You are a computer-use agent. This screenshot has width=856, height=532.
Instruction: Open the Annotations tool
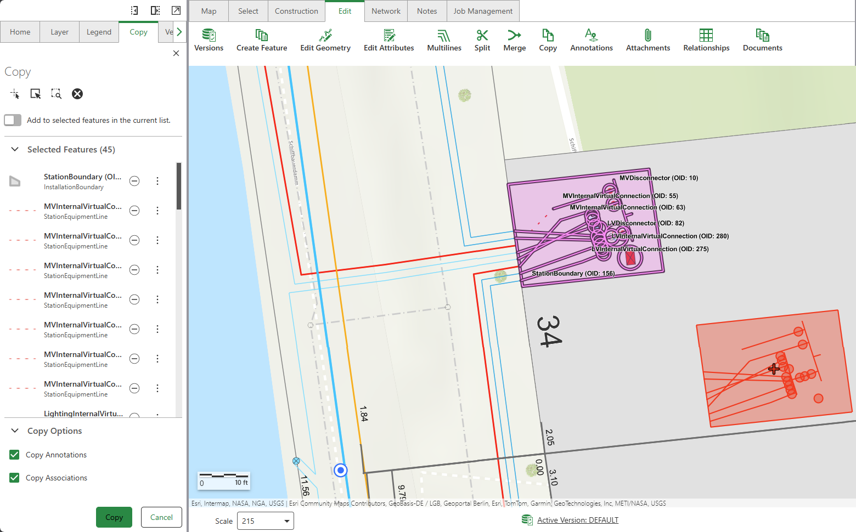[x=591, y=41]
